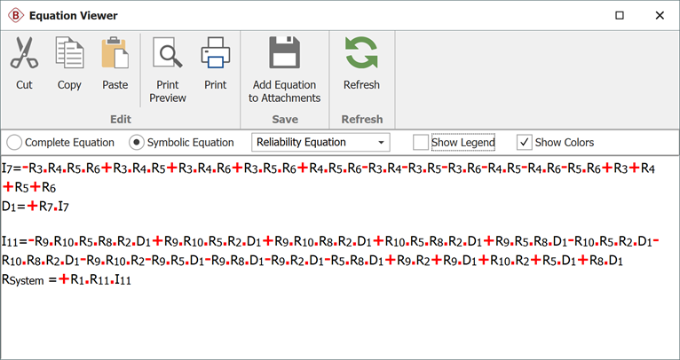The height and width of the screenshot is (360, 680).
Task: Open Print Preview from the ribbon
Action: (x=167, y=54)
